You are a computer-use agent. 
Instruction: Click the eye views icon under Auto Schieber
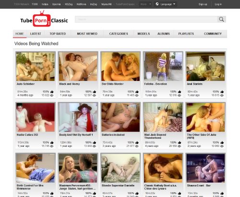coord(52,95)
